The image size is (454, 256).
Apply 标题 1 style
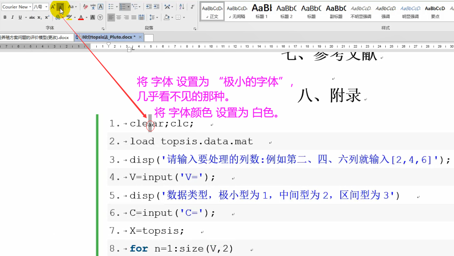(x=261, y=12)
